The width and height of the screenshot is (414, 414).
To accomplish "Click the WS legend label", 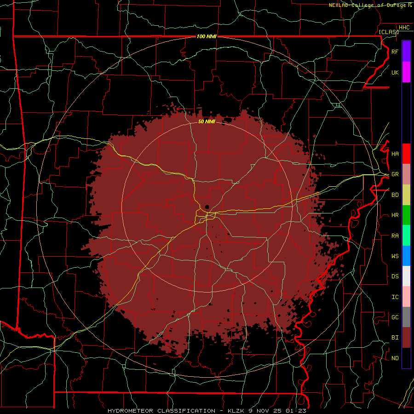I will [x=395, y=256].
